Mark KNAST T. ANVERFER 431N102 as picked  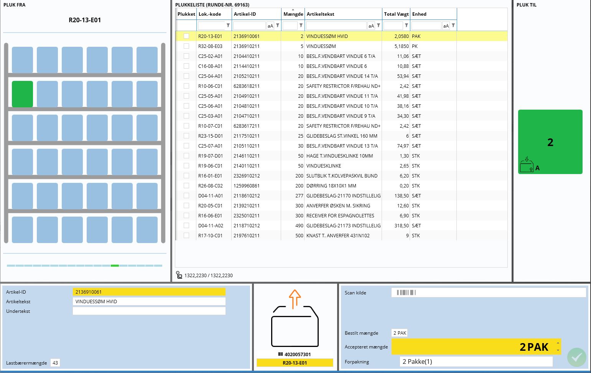[186, 235]
